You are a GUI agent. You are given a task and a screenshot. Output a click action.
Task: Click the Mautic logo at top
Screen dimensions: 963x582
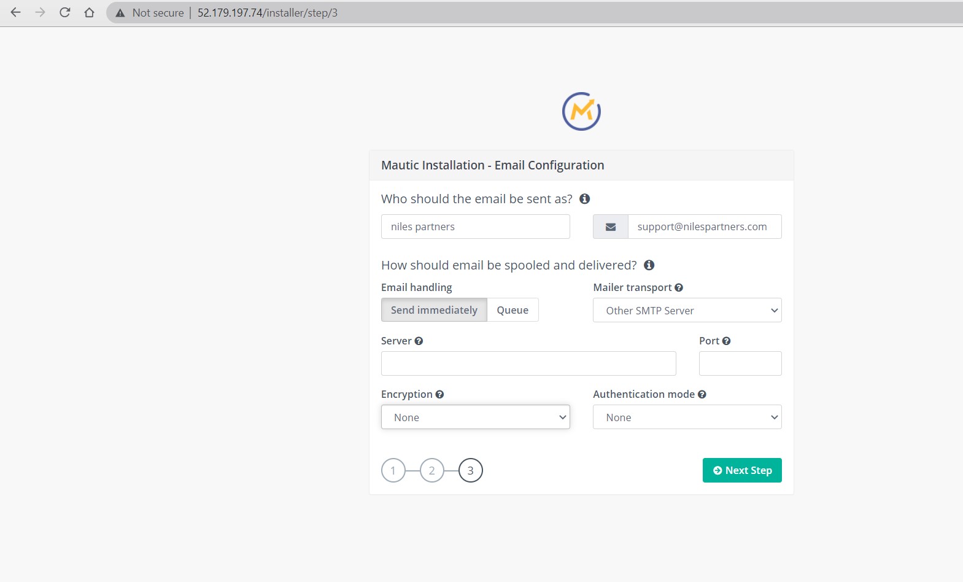pyautogui.click(x=581, y=111)
